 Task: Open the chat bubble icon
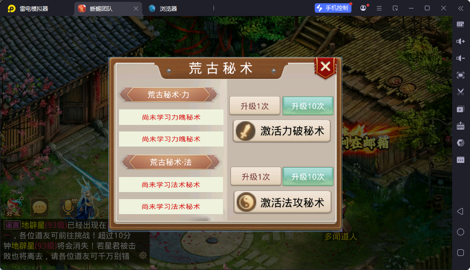coord(40,207)
